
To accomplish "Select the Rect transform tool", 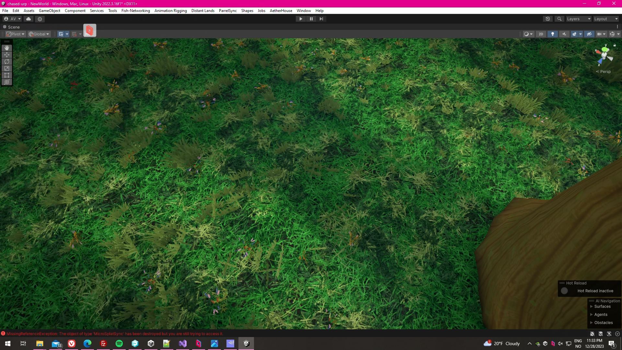I will [7, 75].
